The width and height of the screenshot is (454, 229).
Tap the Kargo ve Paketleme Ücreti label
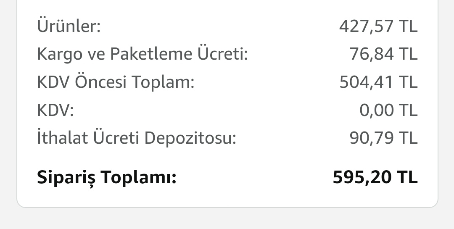click(143, 54)
